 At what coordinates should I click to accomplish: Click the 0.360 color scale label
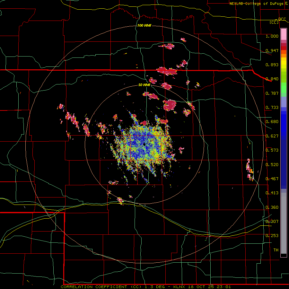tap(272, 207)
